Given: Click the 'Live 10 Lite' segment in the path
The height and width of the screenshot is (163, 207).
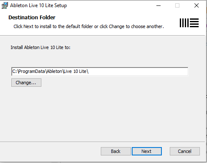Looking at the screenshot, I should 75,72.
